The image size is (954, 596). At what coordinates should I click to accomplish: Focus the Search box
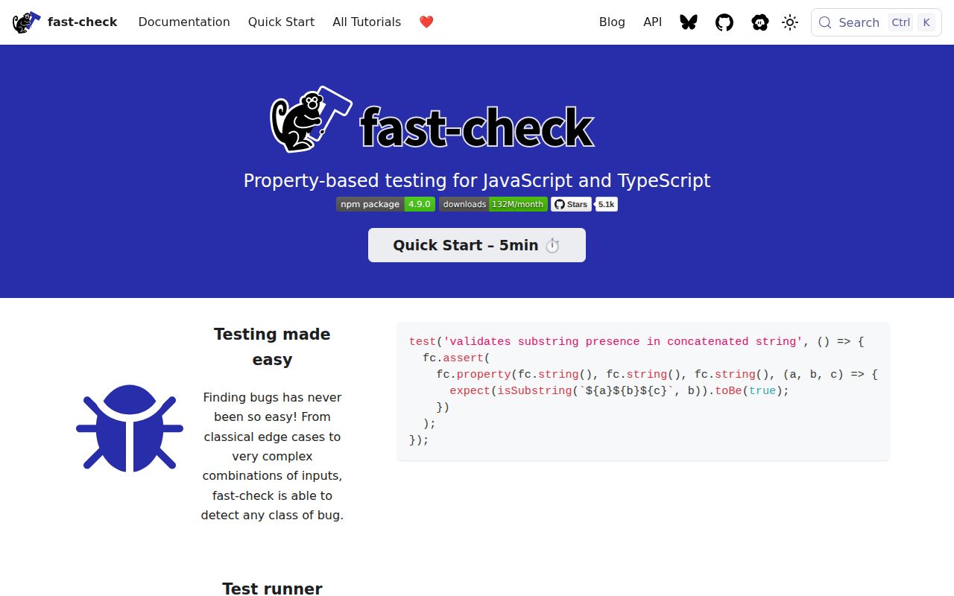coord(876,22)
